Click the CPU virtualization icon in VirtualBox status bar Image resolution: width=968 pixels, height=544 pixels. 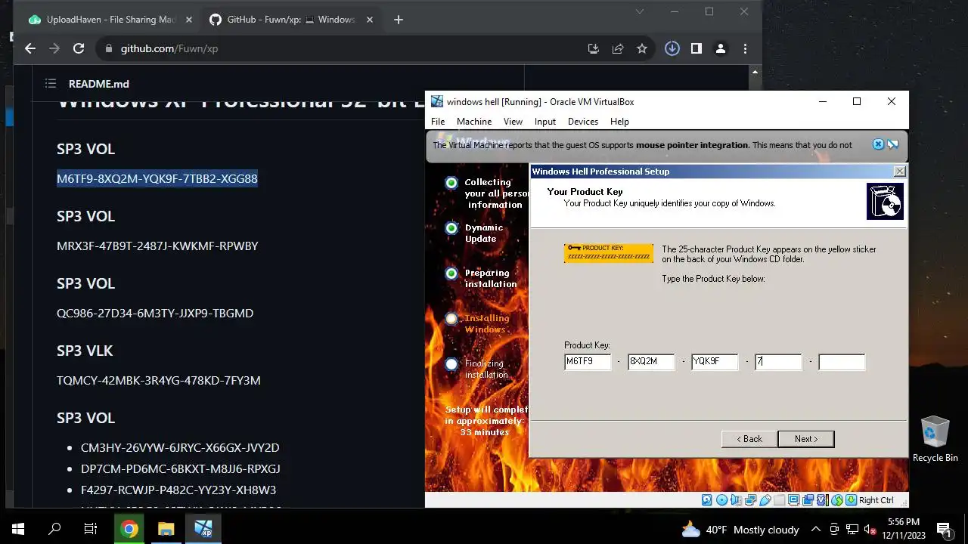point(821,500)
